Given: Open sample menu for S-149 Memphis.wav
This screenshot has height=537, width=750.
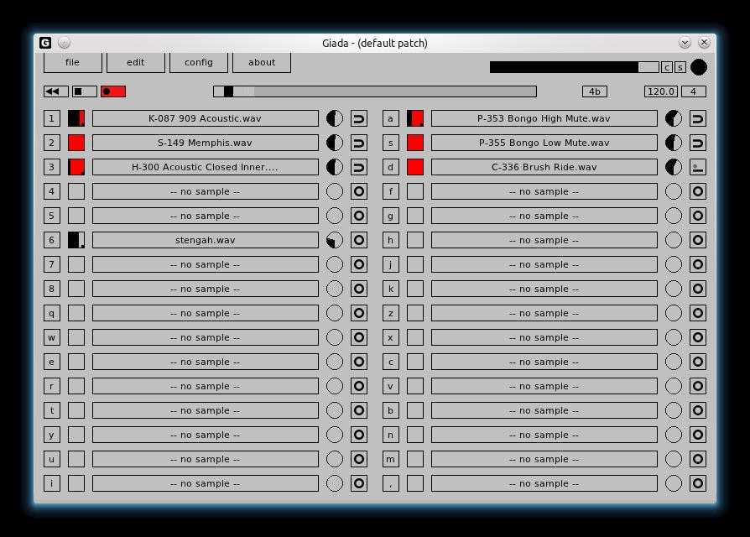Looking at the screenshot, I should [206, 143].
